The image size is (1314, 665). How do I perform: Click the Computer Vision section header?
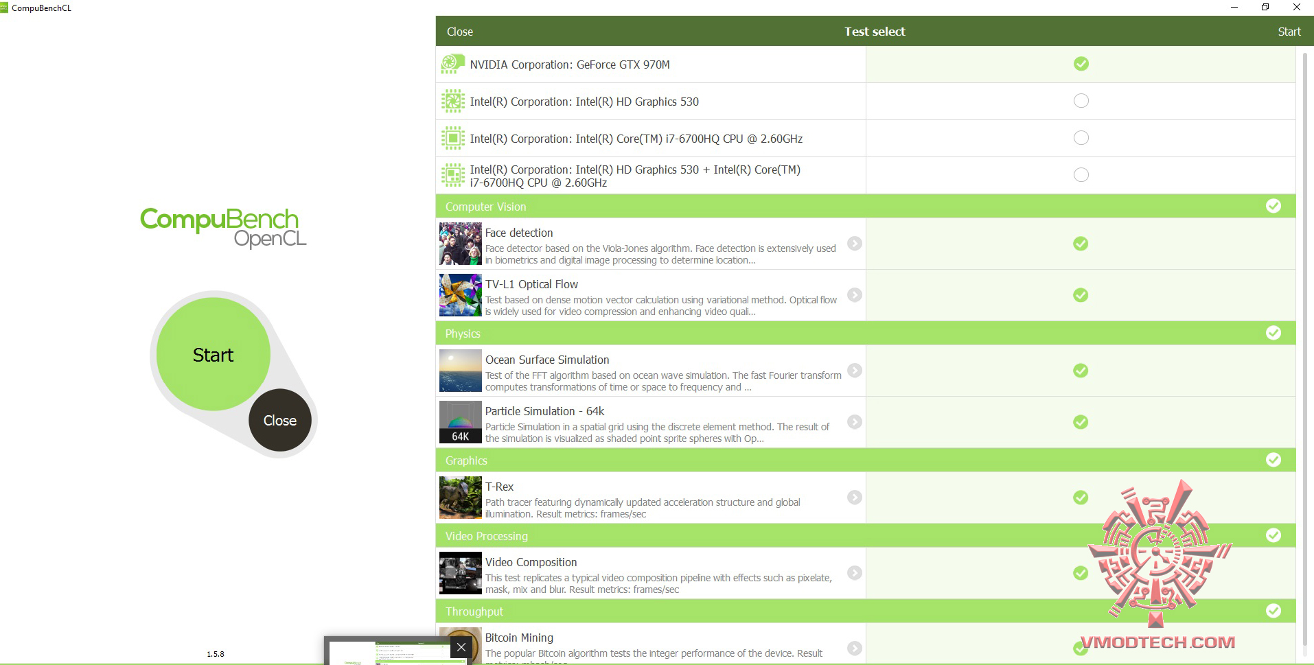click(866, 207)
